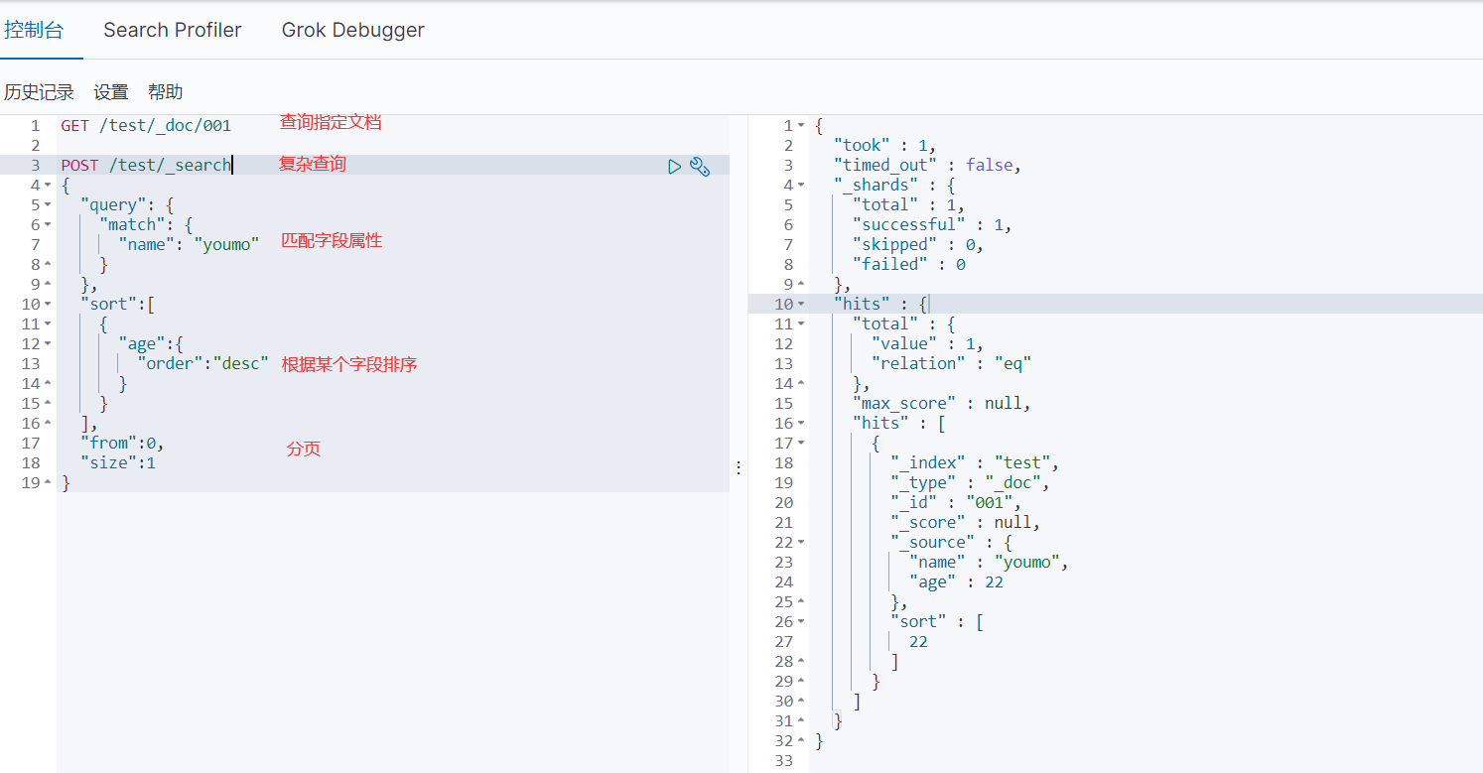The width and height of the screenshot is (1483, 773).
Task: Click the "_id" : "001" line in response
Action: [956, 503]
